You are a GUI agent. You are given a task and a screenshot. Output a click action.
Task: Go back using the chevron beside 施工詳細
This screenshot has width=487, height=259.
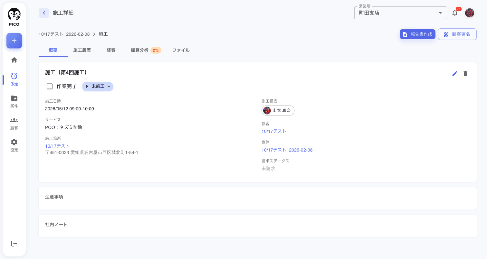click(44, 13)
